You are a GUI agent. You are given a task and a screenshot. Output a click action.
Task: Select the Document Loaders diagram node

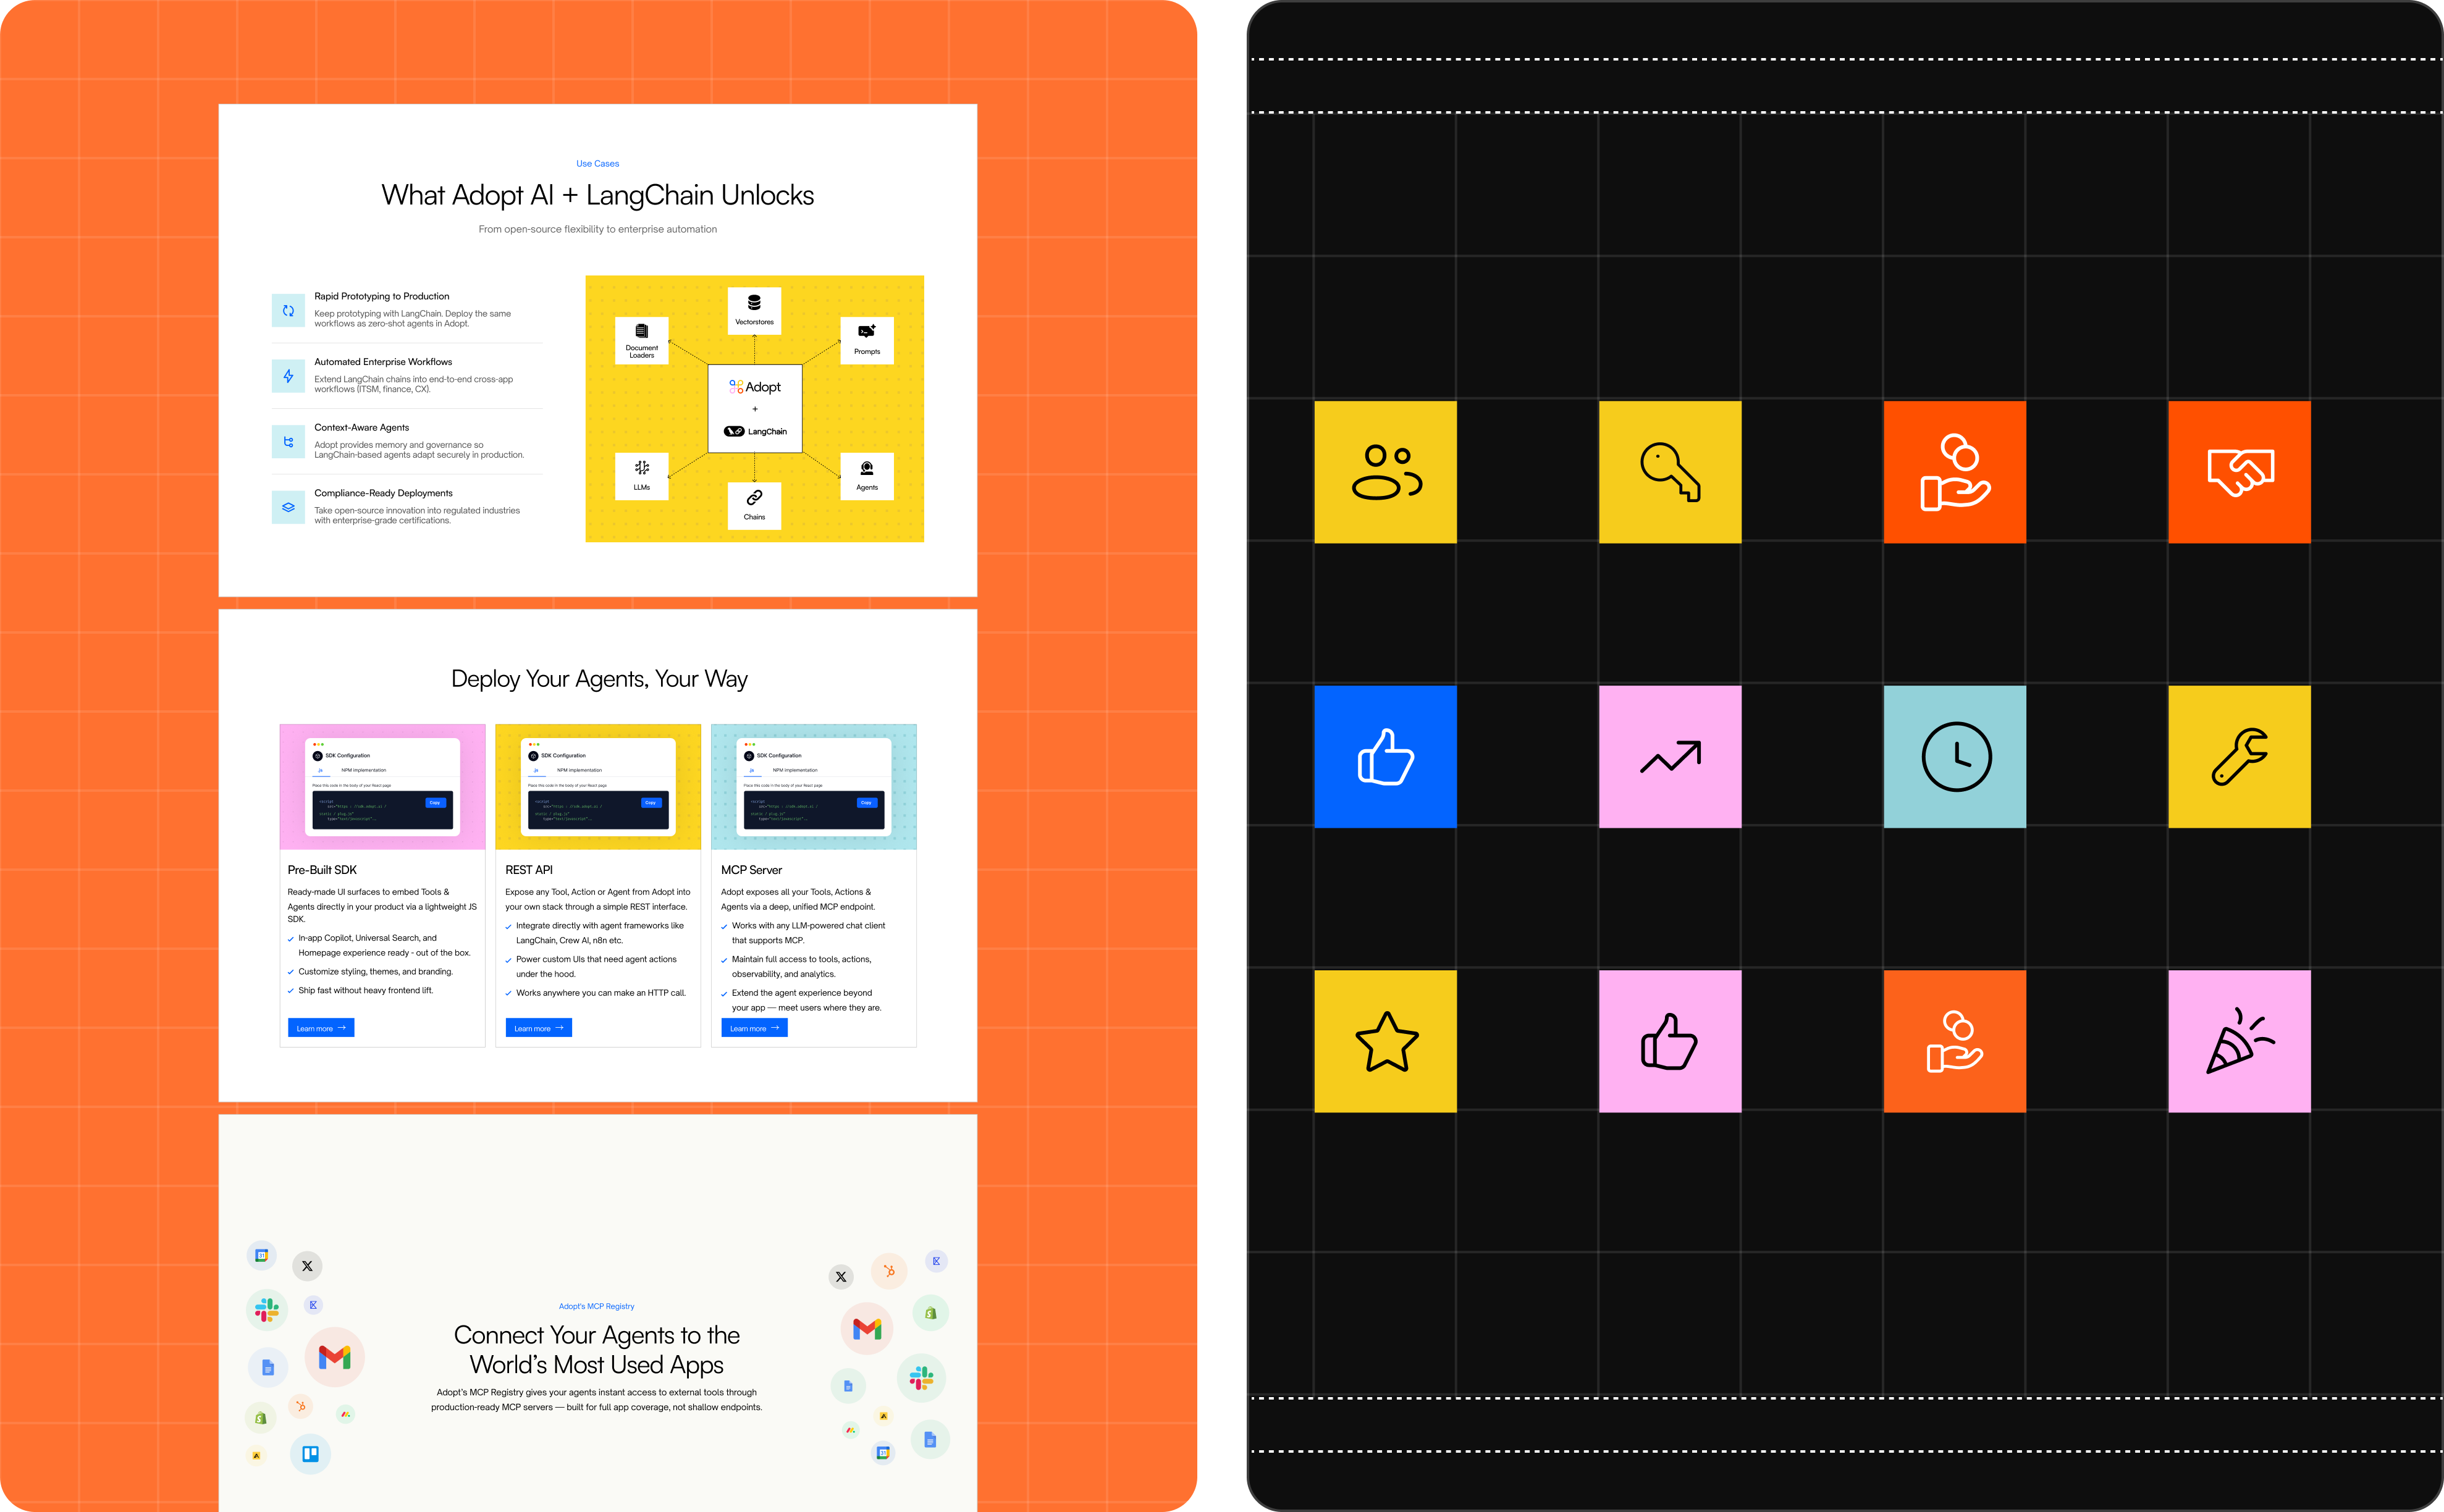(642, 340)
